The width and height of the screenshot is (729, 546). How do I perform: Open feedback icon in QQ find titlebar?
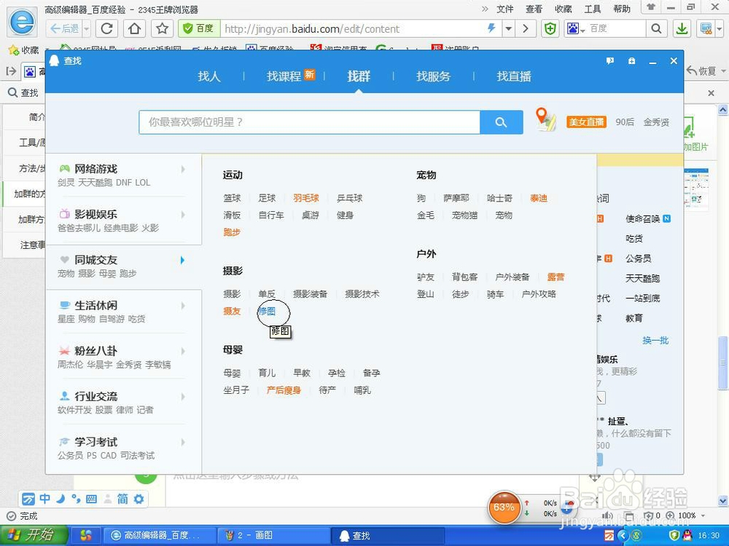610,61
